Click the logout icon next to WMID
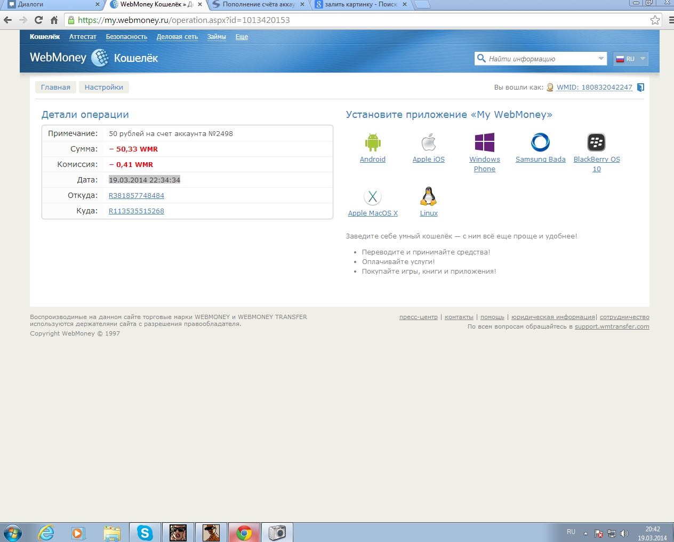Image resolution: width=674 pixels, height=542 pixels. click(x=641, y=87)
